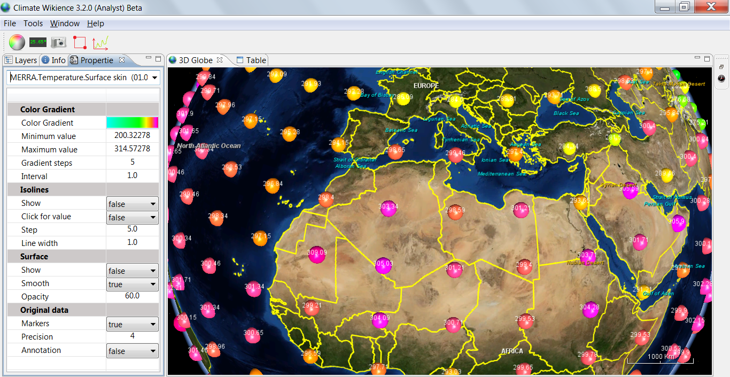Maximize the 3D Globe view
Screen dimensions: 730x377
click(707, 58)
